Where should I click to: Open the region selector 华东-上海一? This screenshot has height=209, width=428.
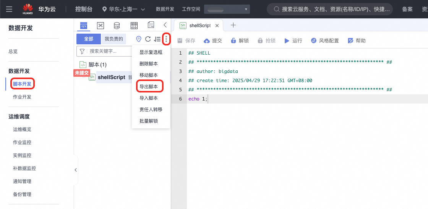pos(123,9)
